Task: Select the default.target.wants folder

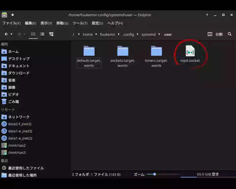Action: [x=89, y=57]
